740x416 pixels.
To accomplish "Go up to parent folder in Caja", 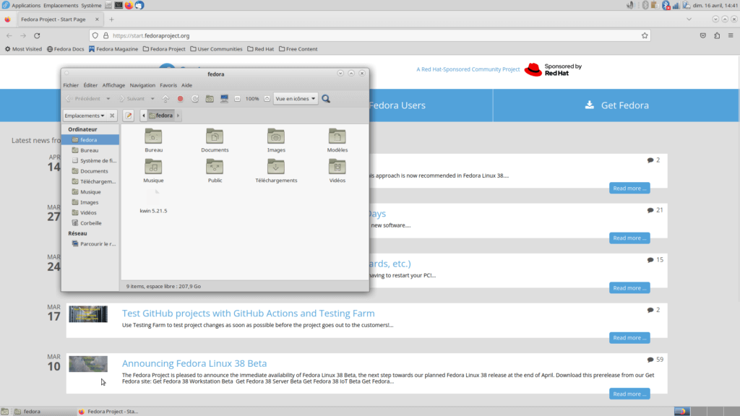I will tap(165, 98).
